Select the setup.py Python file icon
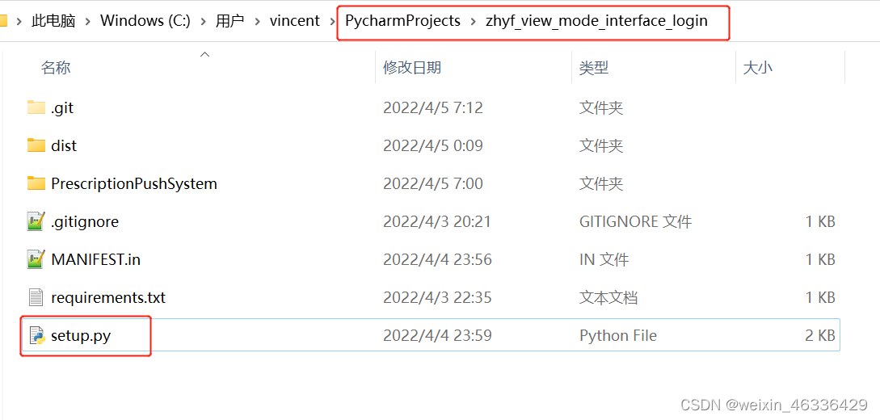The height and width of the screenshot is (420, 880). click(x=36, y=335)
